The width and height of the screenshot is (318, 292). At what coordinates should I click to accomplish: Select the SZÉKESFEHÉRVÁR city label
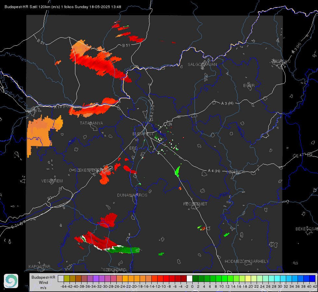click(92, 170)
